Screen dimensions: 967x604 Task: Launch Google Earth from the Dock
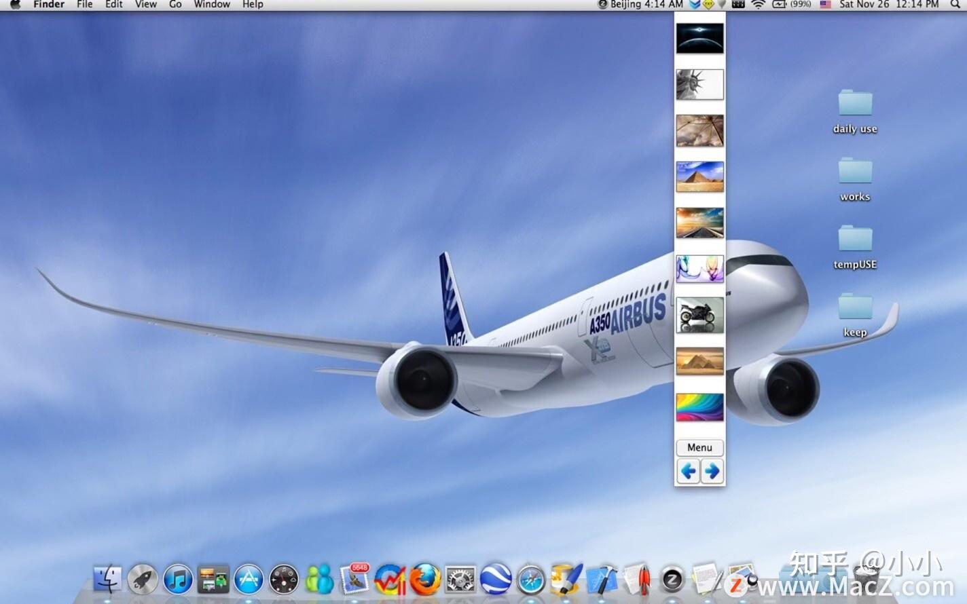point(496,579)
